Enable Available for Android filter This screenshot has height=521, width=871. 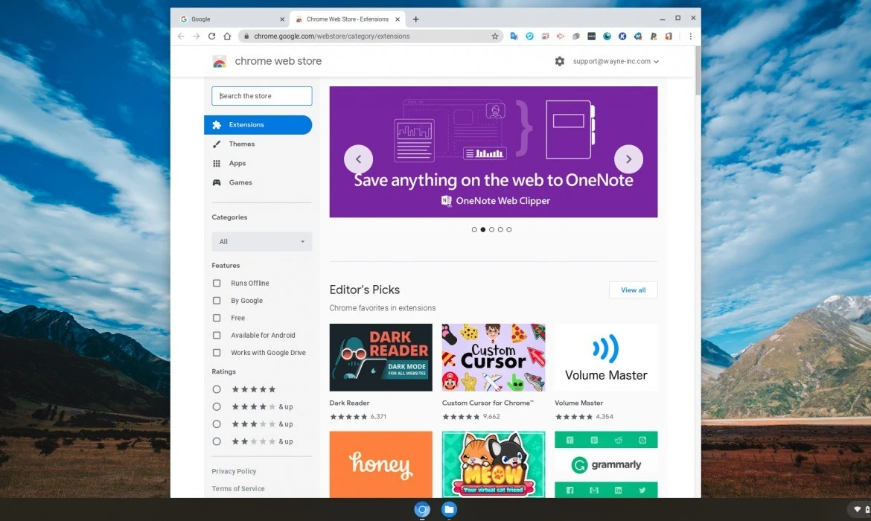(217, 336)
